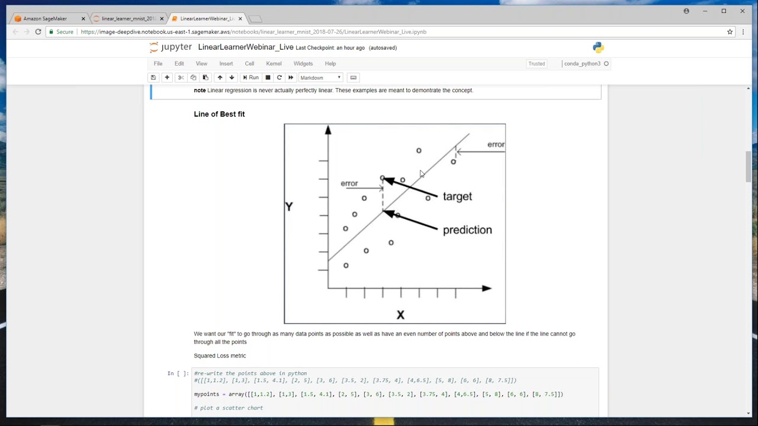Open the View menu

pyautogui.click(x=201, y=63)
